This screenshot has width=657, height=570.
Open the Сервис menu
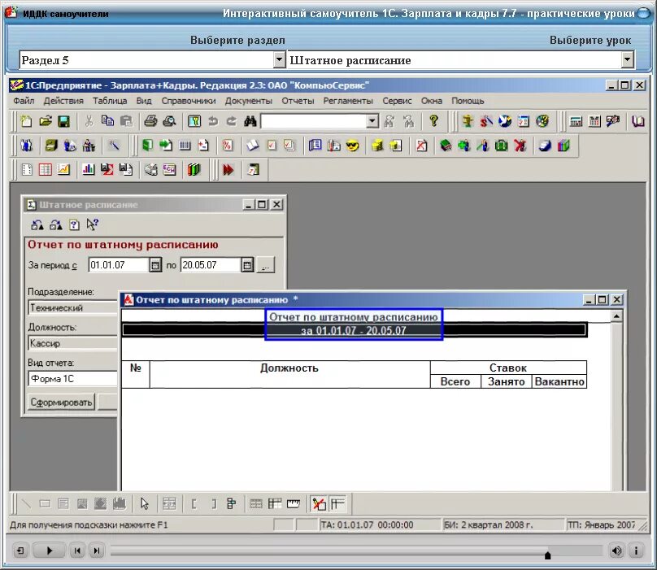coord(397,101)
